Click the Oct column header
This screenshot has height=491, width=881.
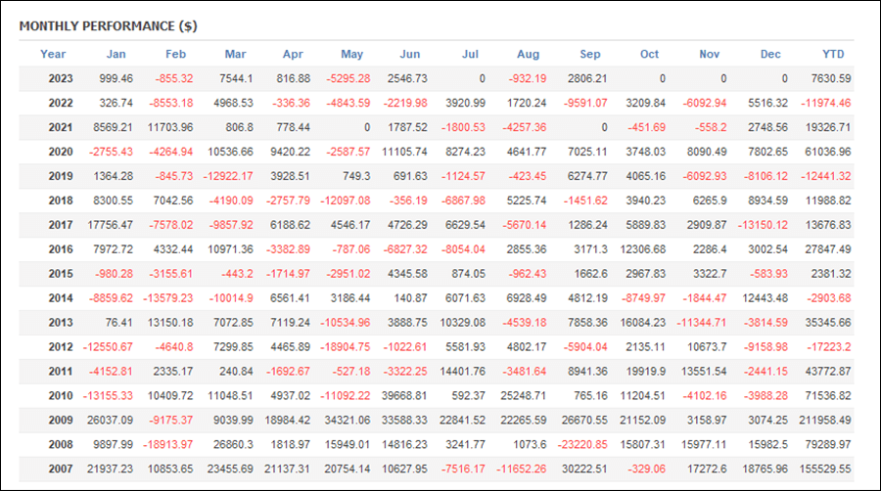tap(650, 55)
